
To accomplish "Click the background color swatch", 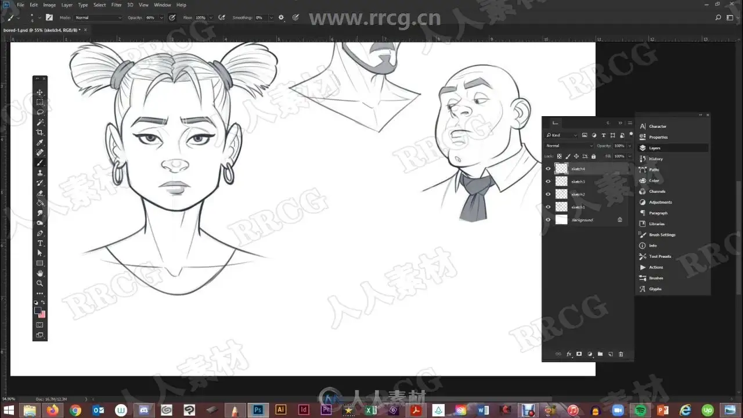I will [x=43, y=315].
